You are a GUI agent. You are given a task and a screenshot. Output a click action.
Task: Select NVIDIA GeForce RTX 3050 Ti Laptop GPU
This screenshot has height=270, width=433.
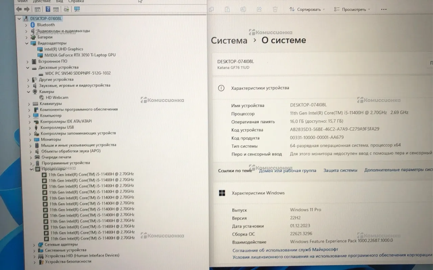coord(80,55)
